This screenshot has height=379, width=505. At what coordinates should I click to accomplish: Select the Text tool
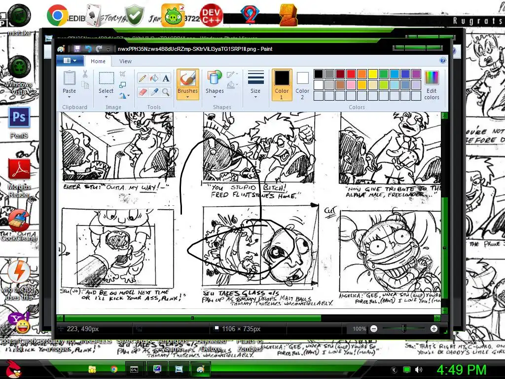(166, 78)
